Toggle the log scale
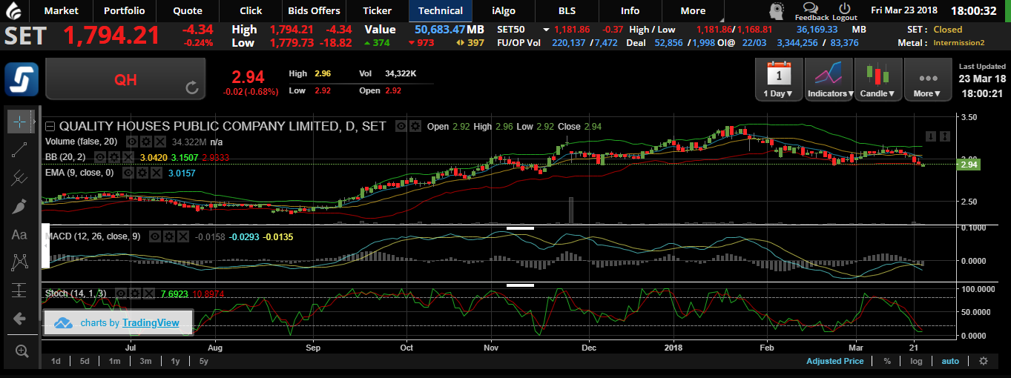Image resolution: width=1011 pixels, height=378 pixels. click(x=917, y=361)
